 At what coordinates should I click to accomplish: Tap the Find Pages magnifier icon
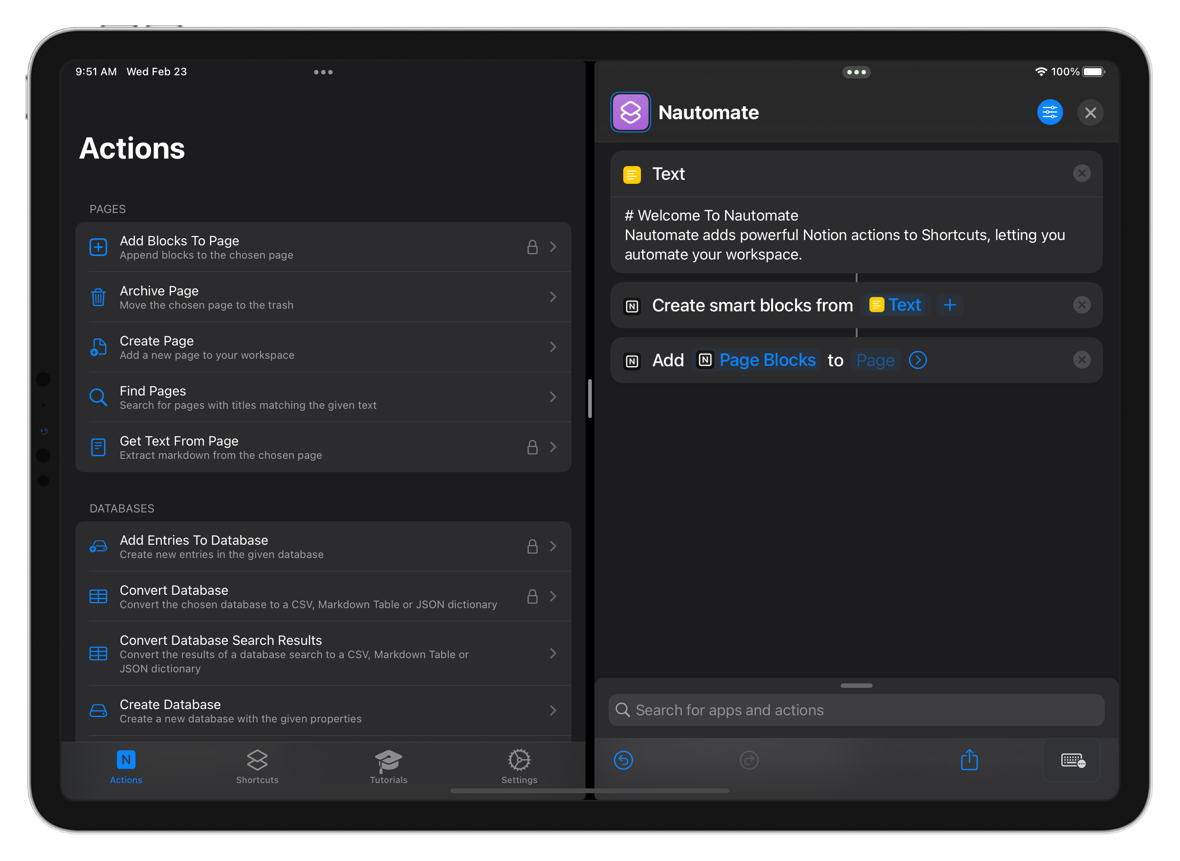click(x=98, y=397)
